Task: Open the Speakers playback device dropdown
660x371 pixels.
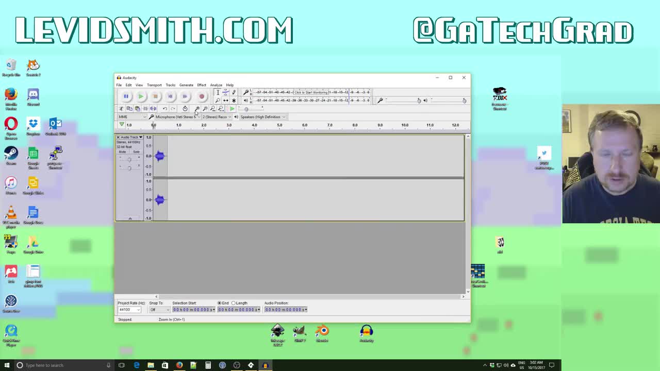Action: (x=263, y=117)
